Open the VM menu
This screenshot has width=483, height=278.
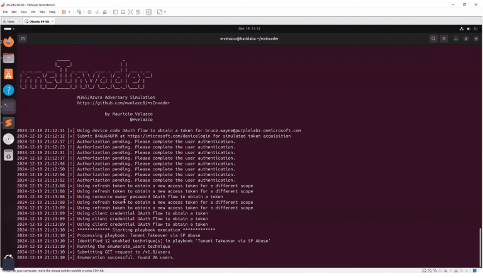33,12
